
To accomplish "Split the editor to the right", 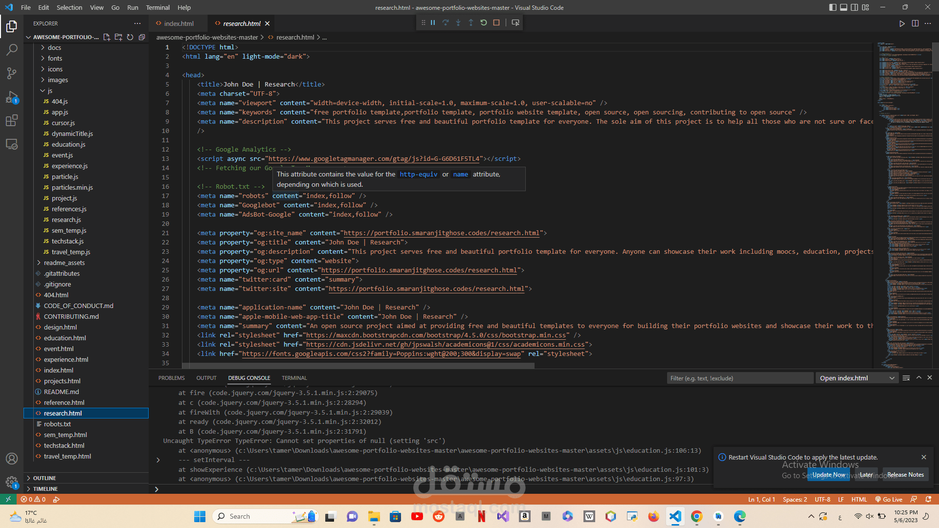I will 915,23.
